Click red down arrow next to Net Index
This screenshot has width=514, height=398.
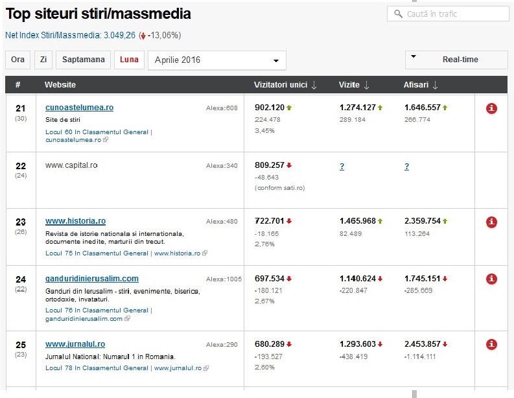[x=143, y=36]
